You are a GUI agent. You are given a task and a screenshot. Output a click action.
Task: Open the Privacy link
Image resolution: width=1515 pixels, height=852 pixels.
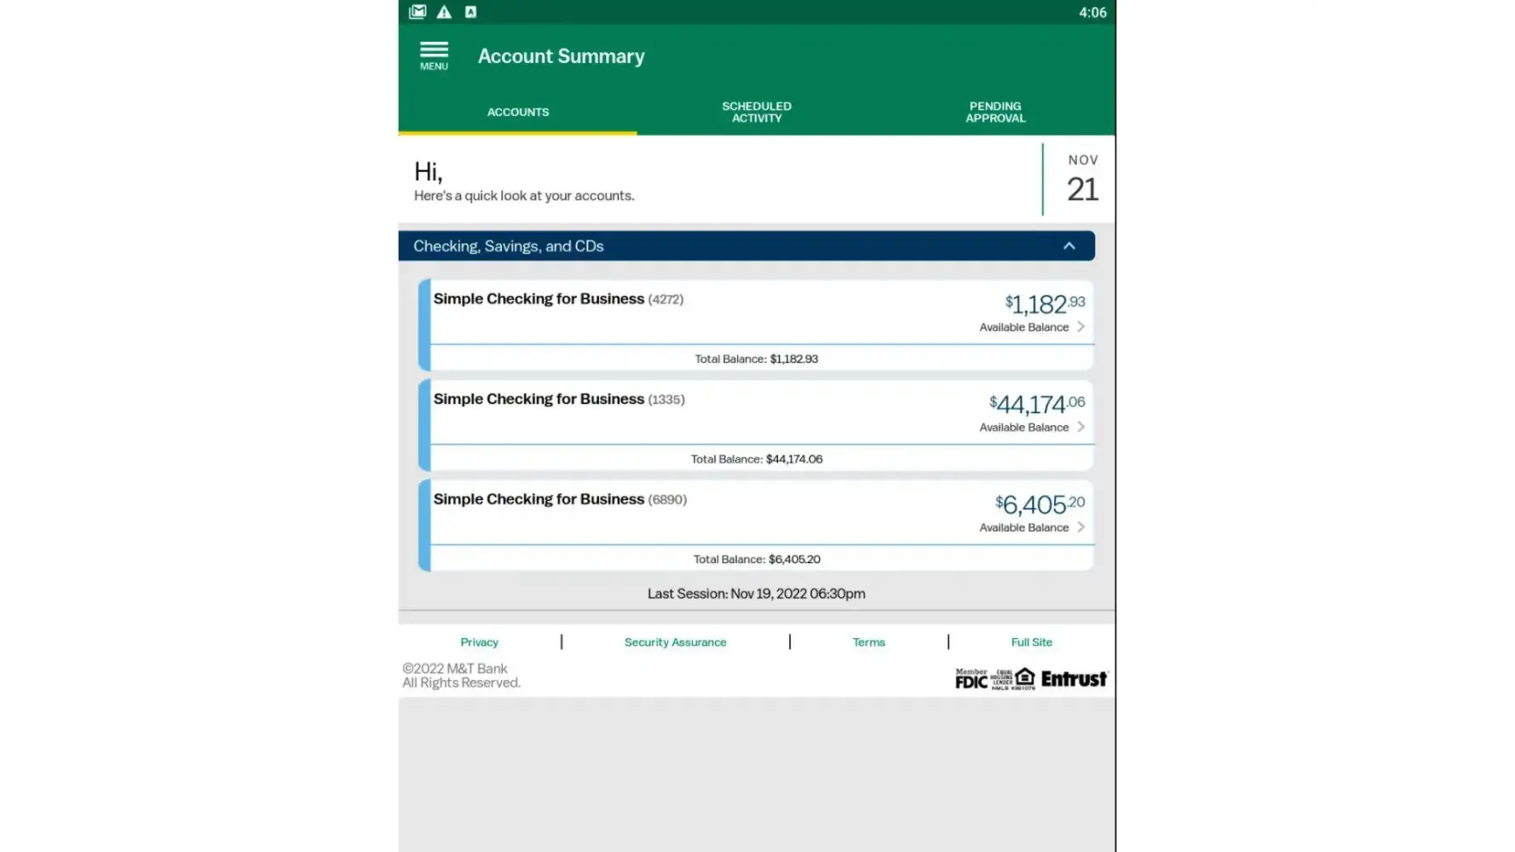pos(479,642)
